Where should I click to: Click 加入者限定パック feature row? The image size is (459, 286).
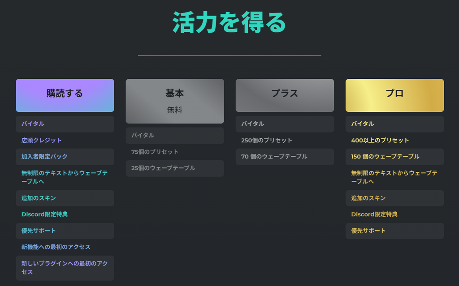(x=65, y=157)
